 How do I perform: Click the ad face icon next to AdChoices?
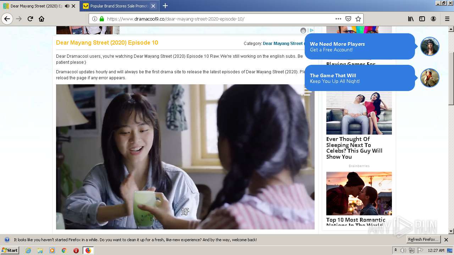(x=303, y=30)
